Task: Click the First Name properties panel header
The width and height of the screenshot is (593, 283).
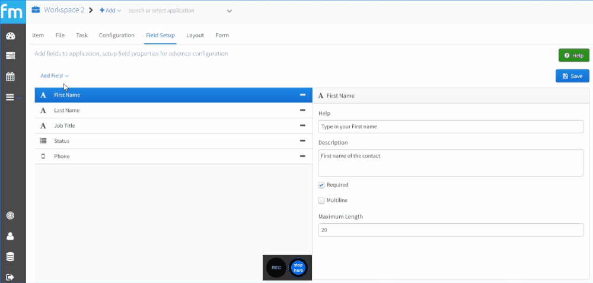Action: [451, 96]
